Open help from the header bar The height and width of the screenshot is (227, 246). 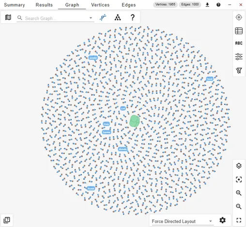pos(218,5)
